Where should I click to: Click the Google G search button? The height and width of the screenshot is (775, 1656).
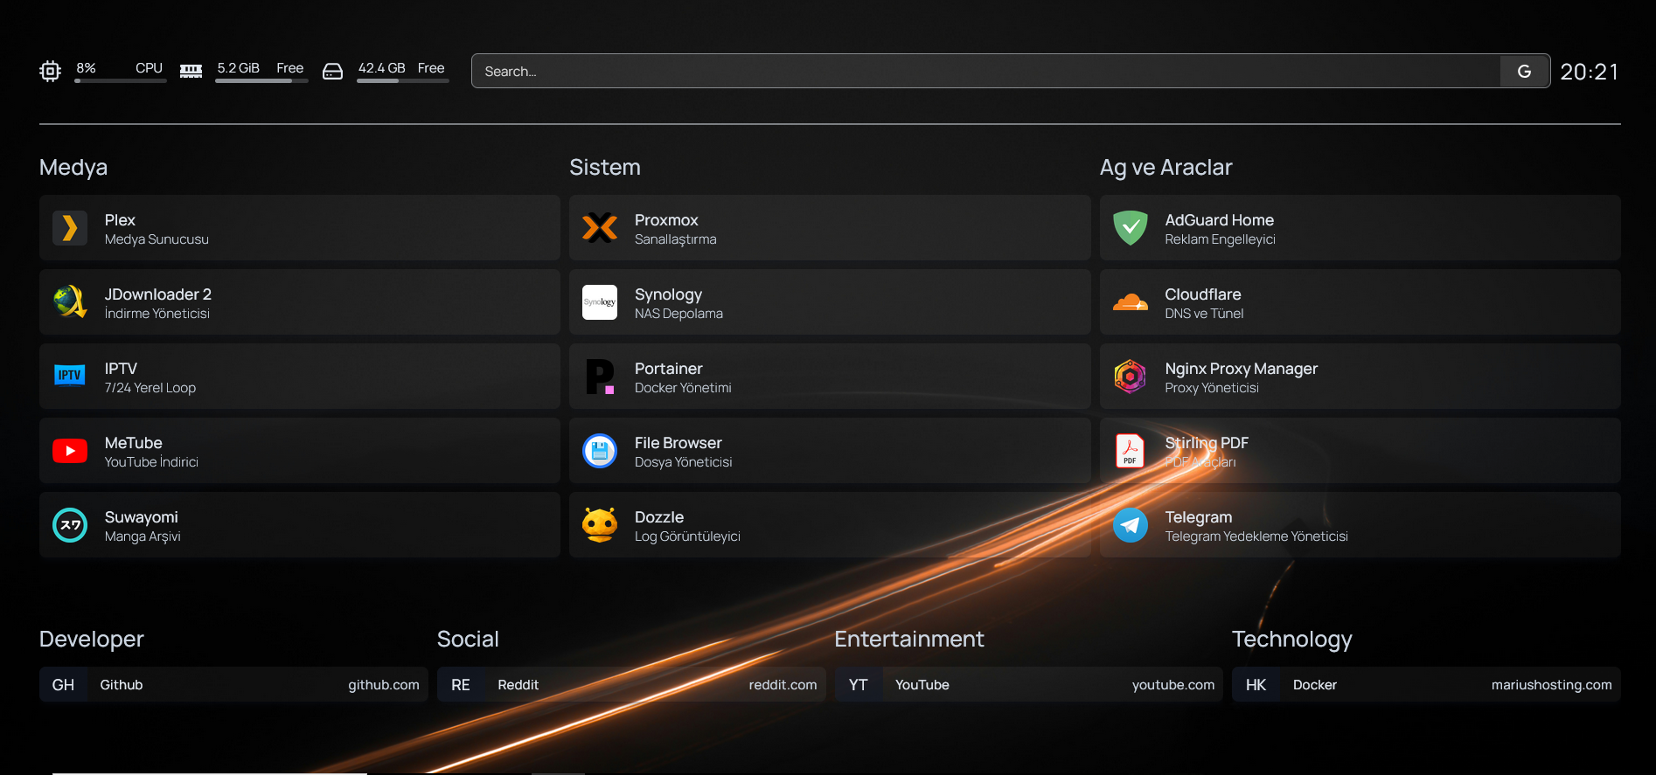click(1525, 71)
